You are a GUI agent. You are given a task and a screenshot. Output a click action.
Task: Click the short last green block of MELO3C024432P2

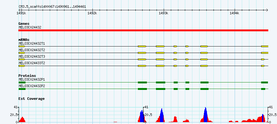click(x=263, y=89)
